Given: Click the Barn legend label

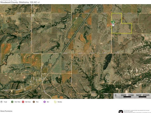Looking at the screenshot, I should (48, 102).
